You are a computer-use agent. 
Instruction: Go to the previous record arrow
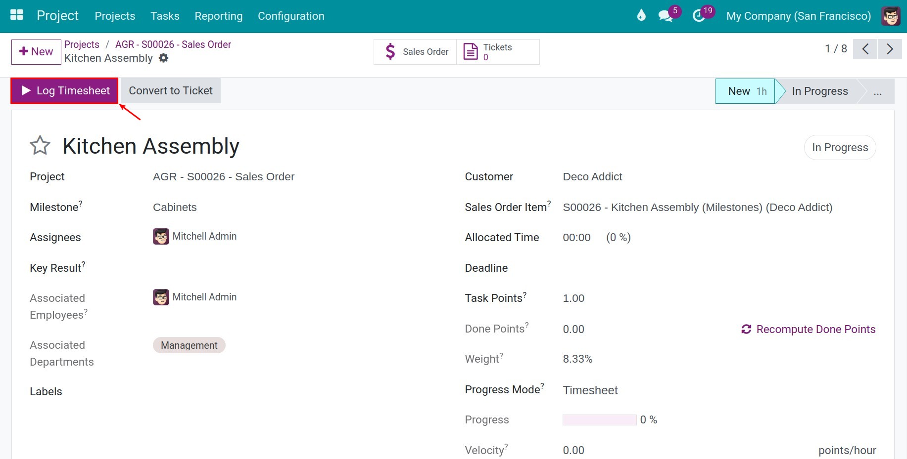point(865,49)
